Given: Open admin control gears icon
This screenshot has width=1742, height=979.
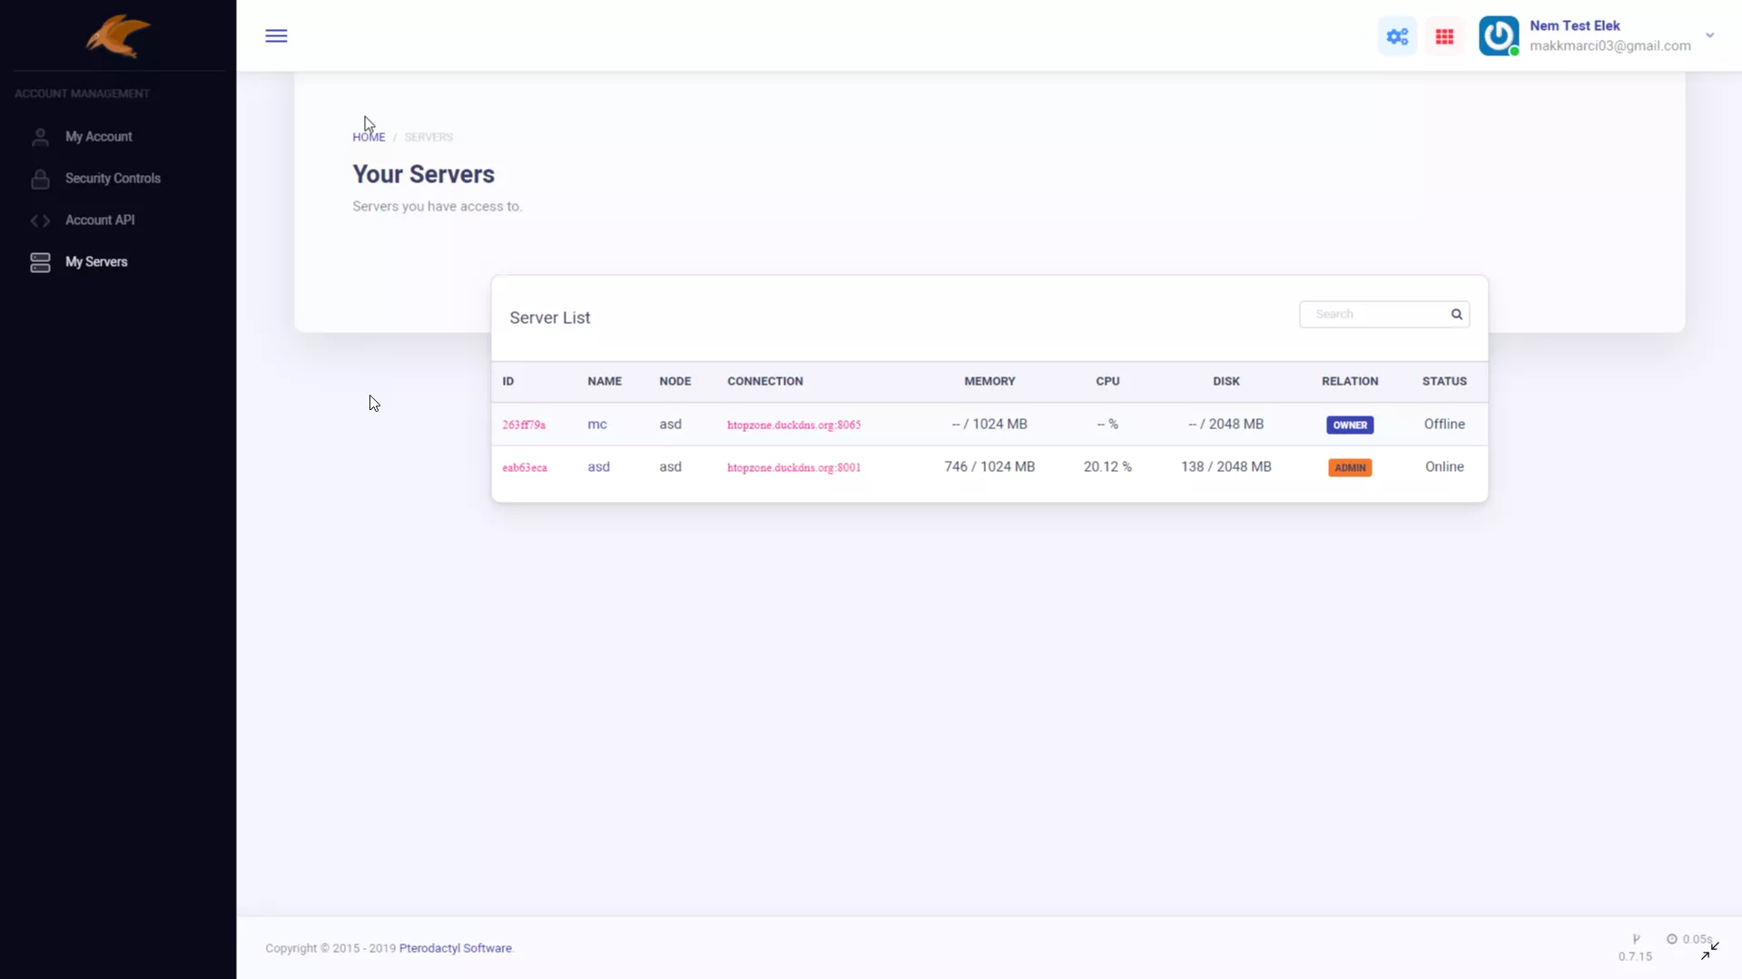Looking at the screenshot, I should pyautogui.click(x=1397, y=37).
